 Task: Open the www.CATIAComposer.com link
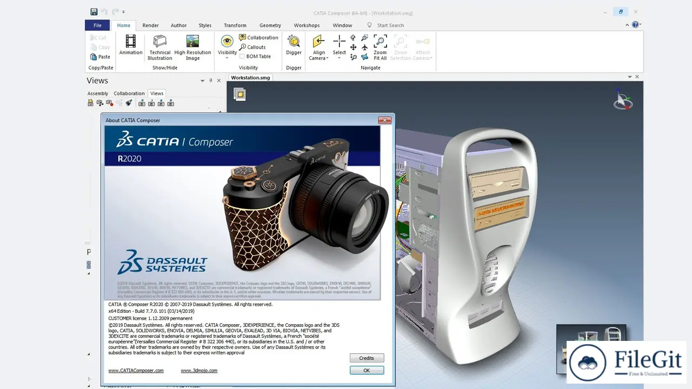(x=136, y=371)
